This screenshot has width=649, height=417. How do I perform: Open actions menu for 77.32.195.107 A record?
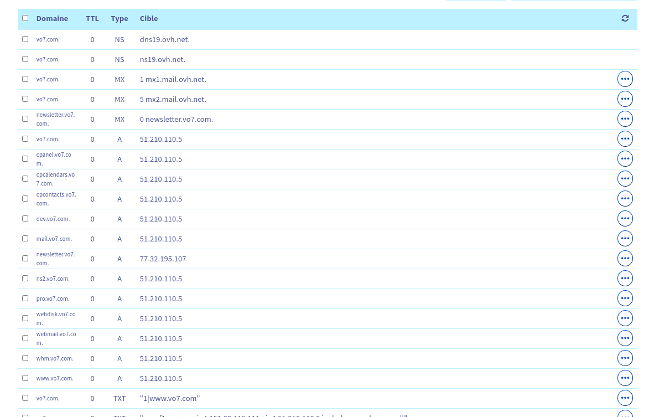(625, 259)
